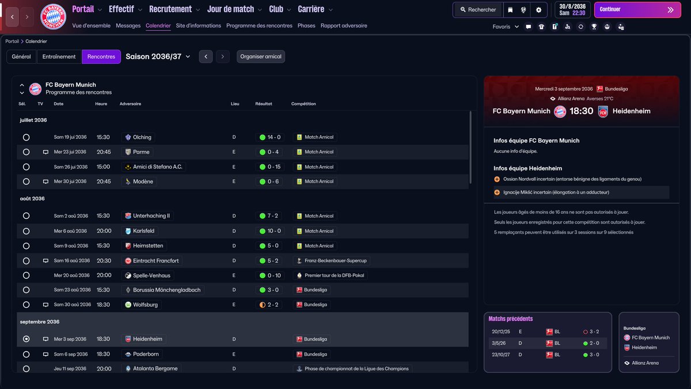
Task: Open the Rapport adversaire tab
Action: pos(344,26)
